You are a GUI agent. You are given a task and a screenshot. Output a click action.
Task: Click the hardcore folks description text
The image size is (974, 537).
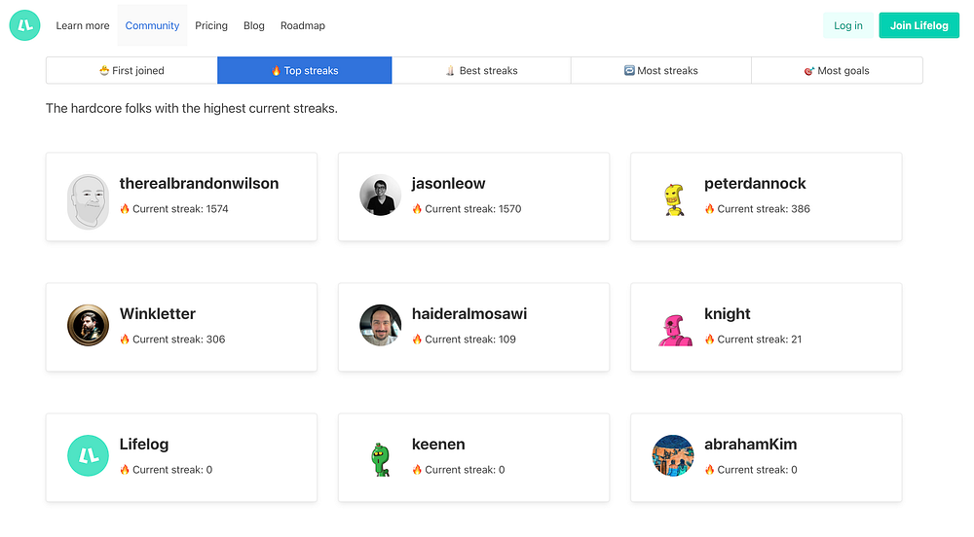tap(192, 109)
